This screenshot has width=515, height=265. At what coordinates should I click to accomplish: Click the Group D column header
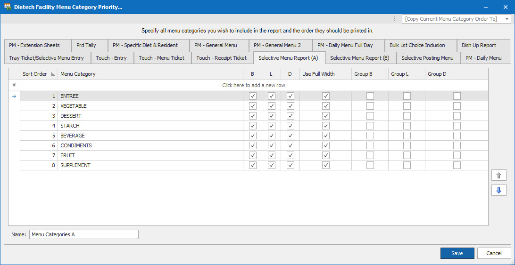pos(457,74)
